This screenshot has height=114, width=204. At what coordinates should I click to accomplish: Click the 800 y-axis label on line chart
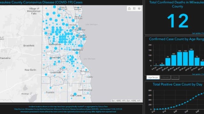coord(150,90)
